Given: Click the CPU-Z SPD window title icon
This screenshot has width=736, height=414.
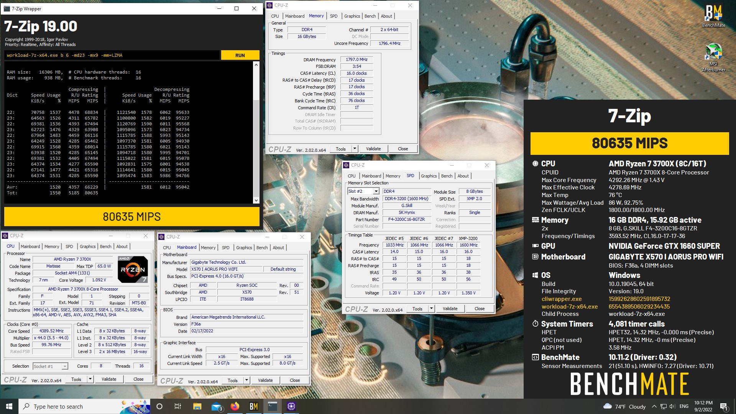Looking at the screenshot, I should (x=347, y=165).
